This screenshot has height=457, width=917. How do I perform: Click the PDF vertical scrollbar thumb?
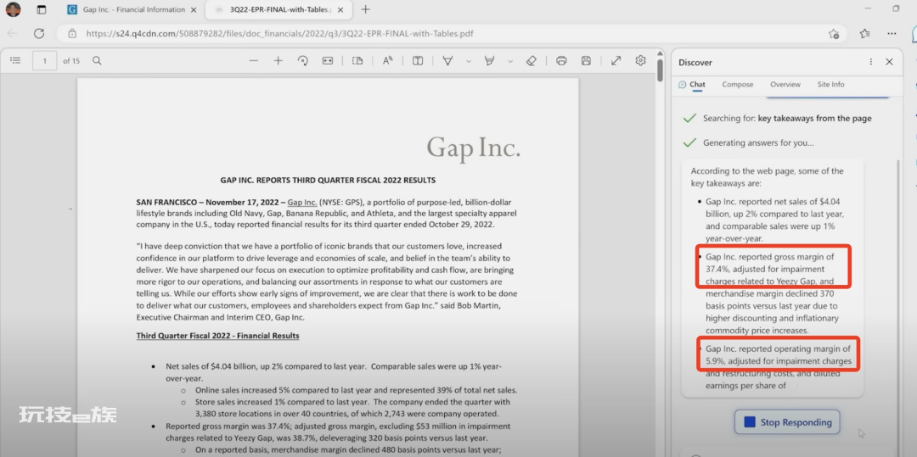(x=661, y=69)
